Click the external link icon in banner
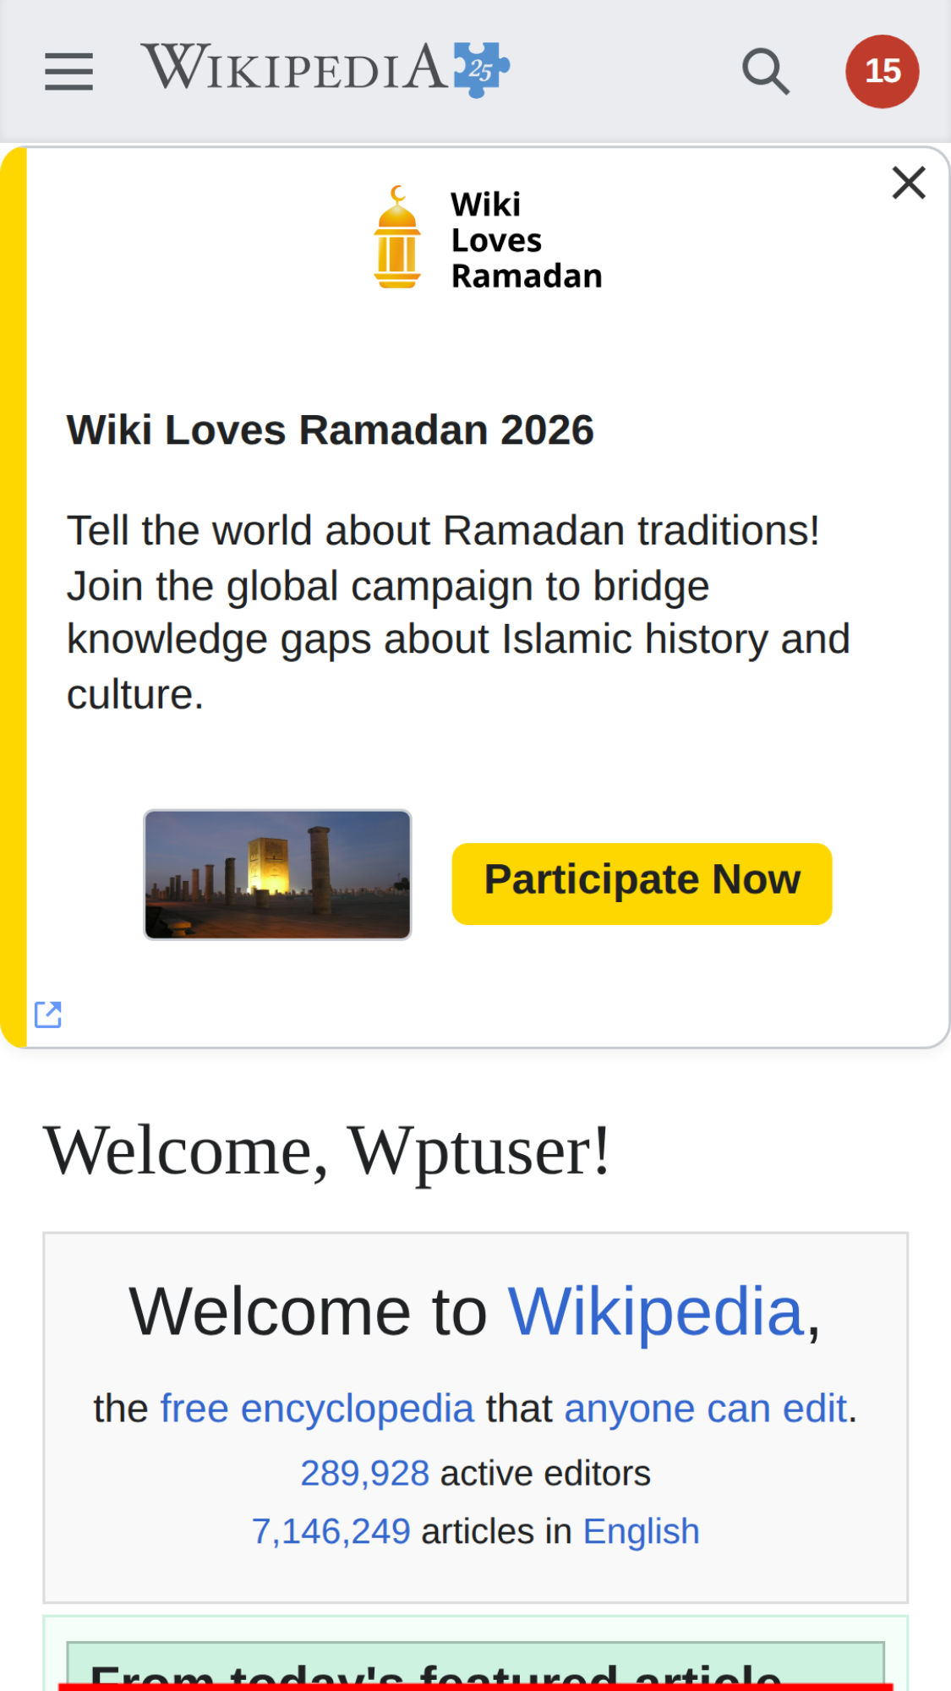 tap(48, 1015)
